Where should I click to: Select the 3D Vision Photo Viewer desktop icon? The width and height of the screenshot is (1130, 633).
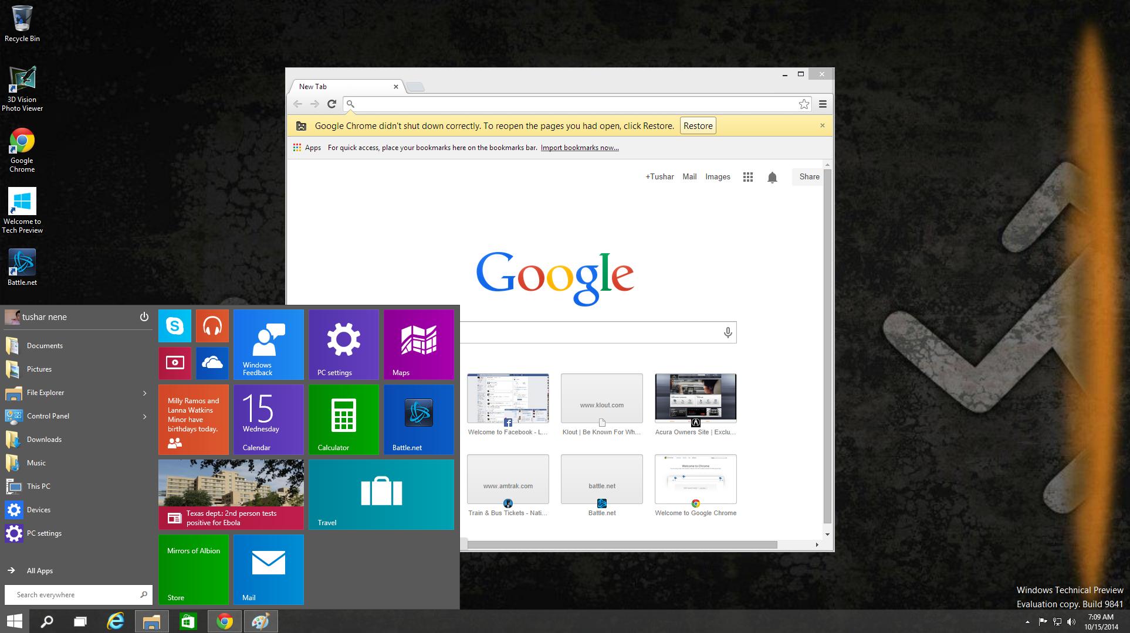click(22, 89)
